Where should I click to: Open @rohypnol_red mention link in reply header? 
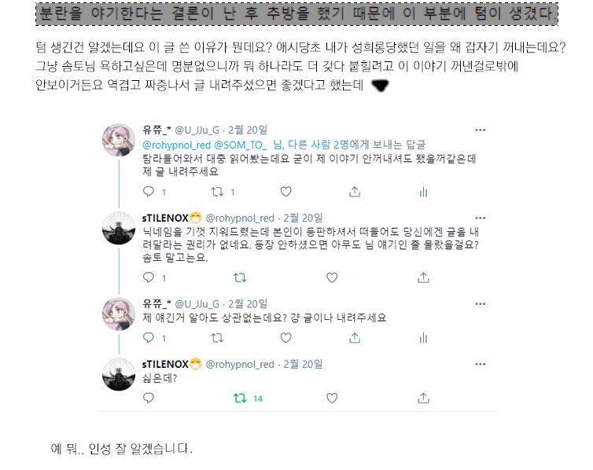pyautogui.click(x=176, y=145)
